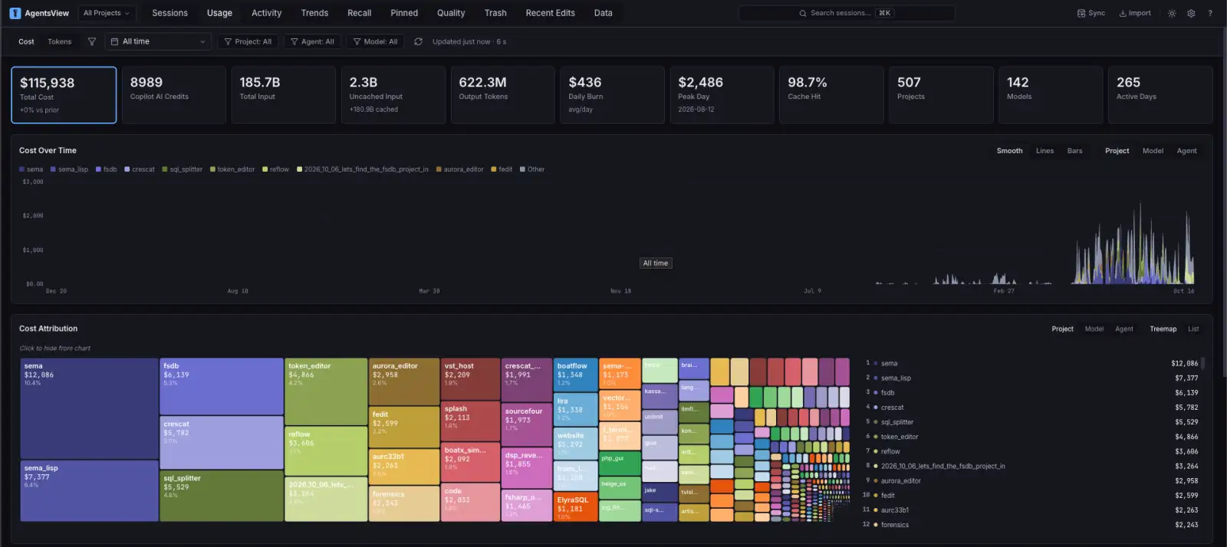
Task: Toggle the reflow legend entry
Action: click(276, 169)
